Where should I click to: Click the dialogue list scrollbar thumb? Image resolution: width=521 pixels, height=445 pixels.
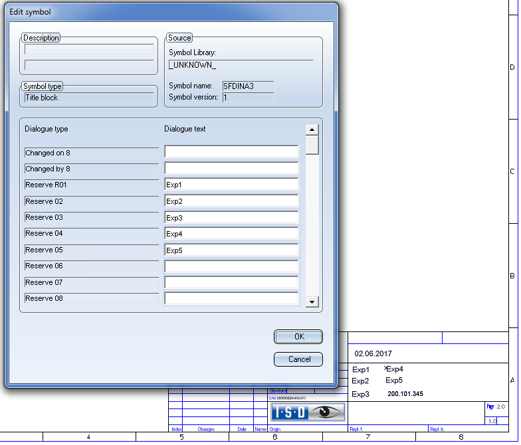(312, 145)
